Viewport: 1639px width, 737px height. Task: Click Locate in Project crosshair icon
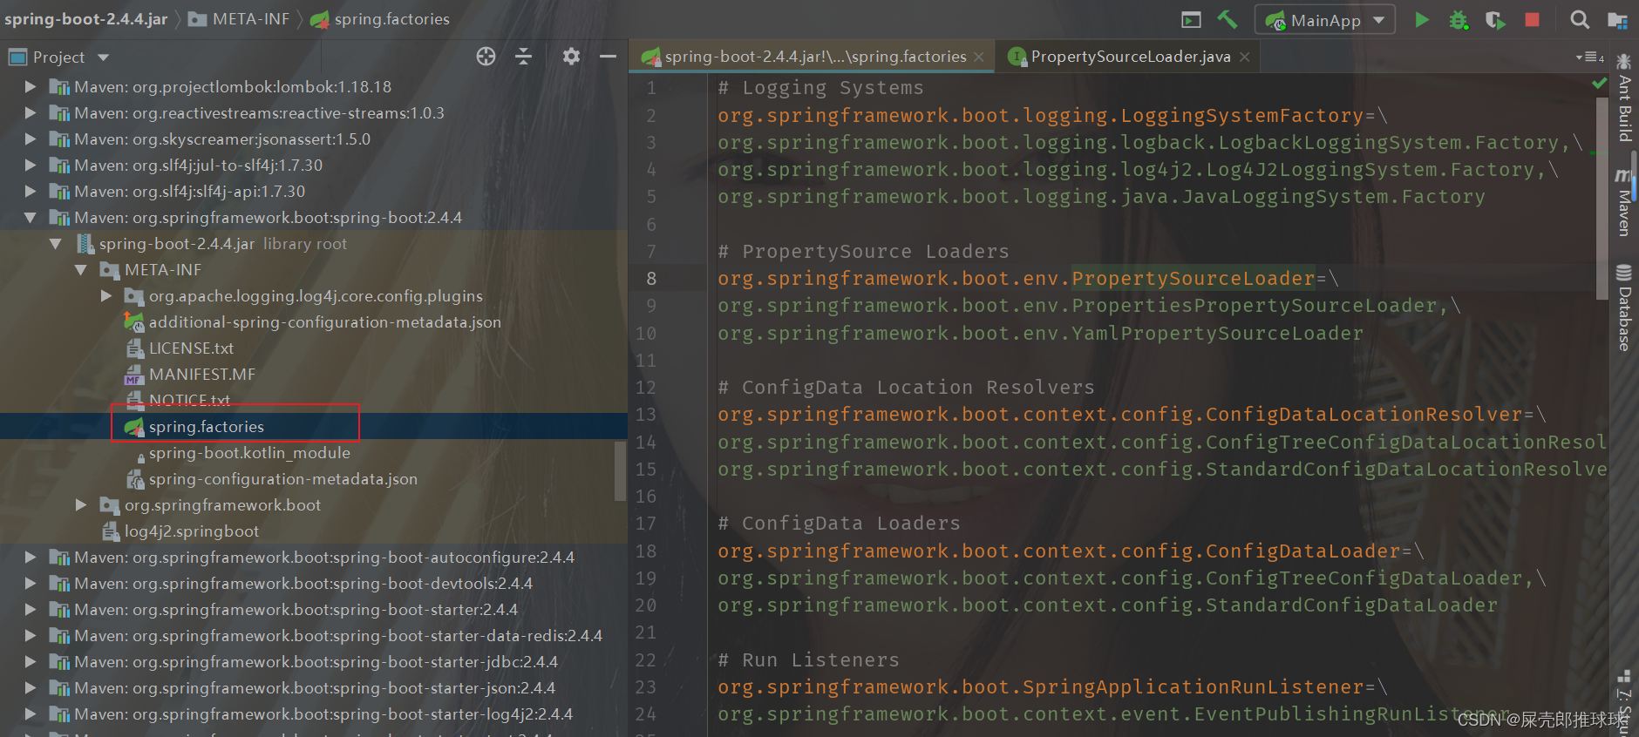pyautogui.click(x=486, y=57)
